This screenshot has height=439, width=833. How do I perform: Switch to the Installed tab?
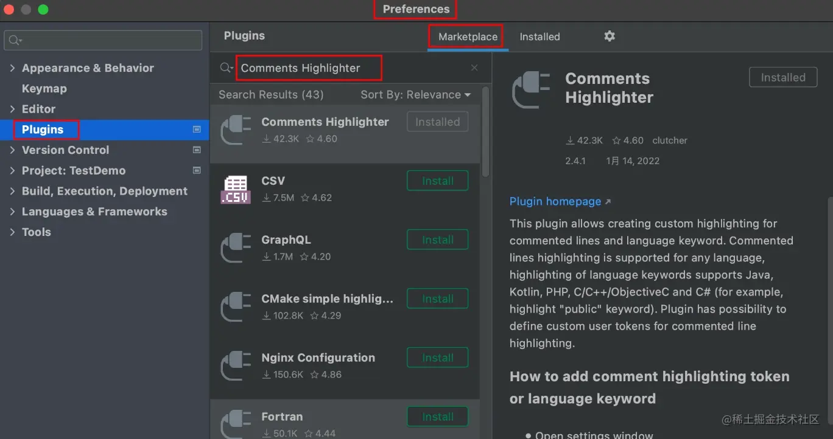click(x=540, y=37)
